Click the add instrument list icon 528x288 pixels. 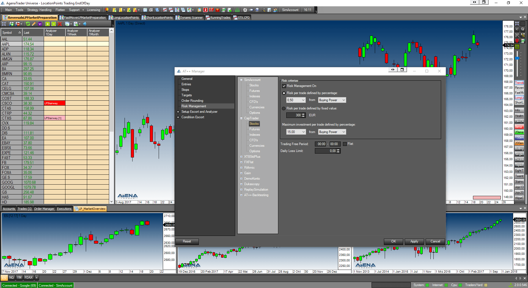coord(12,24)
